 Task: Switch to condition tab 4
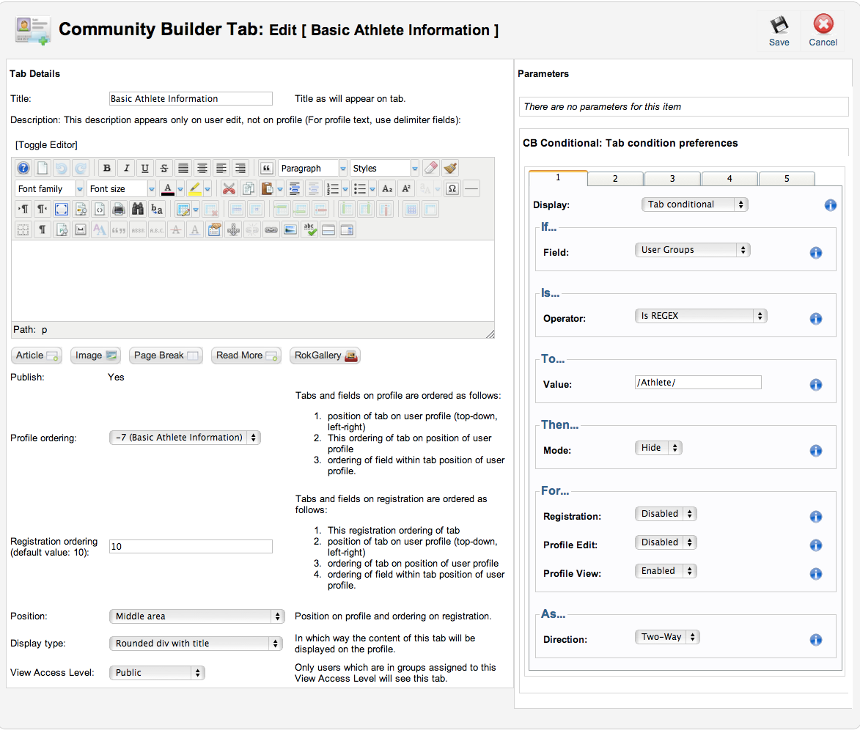click(x=729, y=179)
